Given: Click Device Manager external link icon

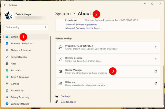Looking at the screenshot, I should (156, 71).
